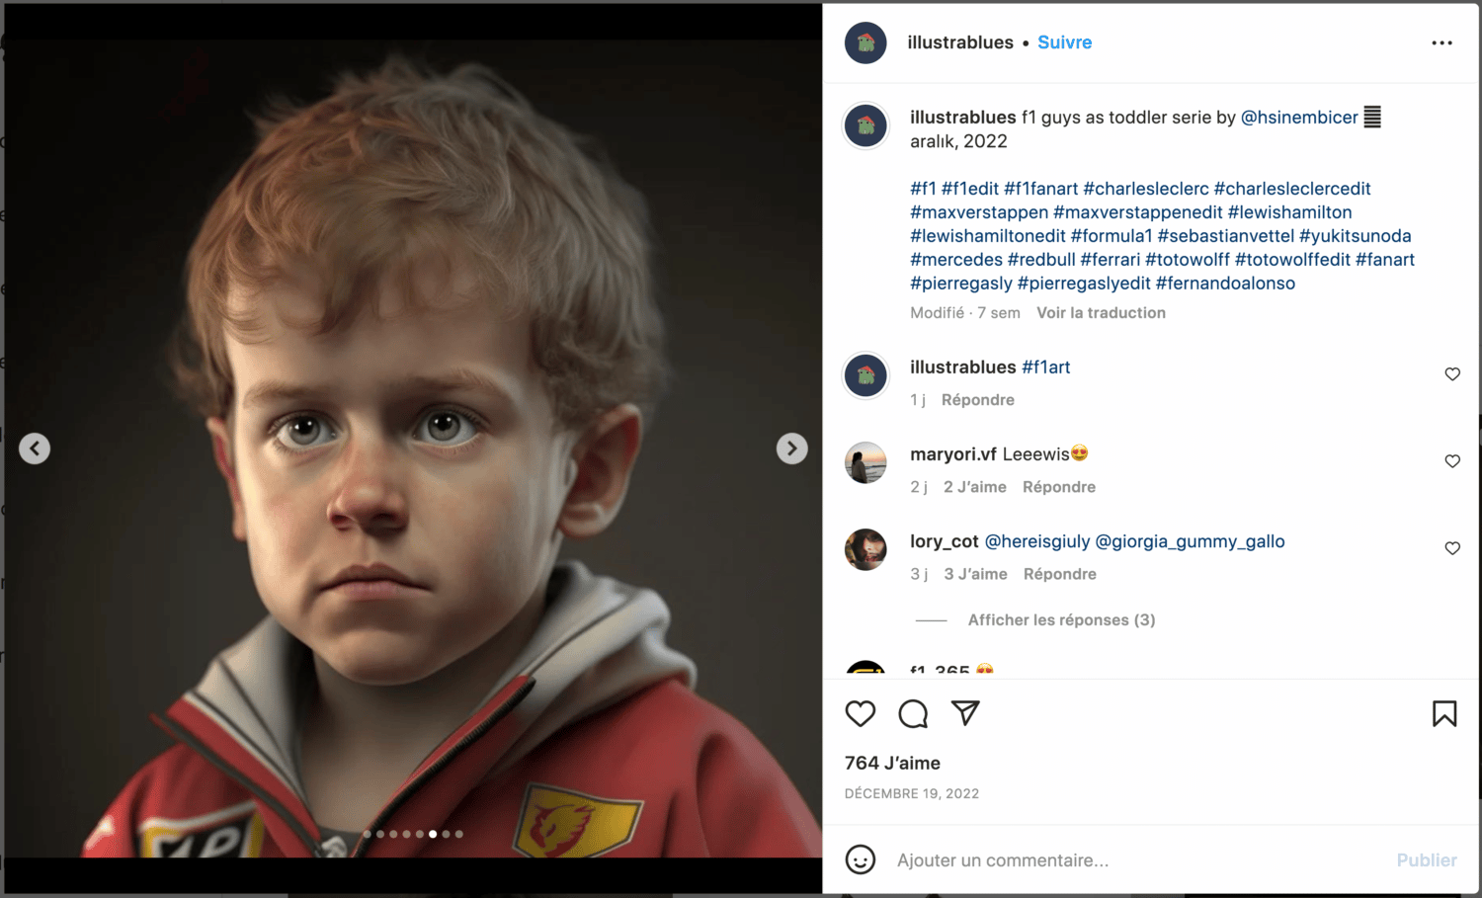Open the emoji picker smiley icon

861,859
